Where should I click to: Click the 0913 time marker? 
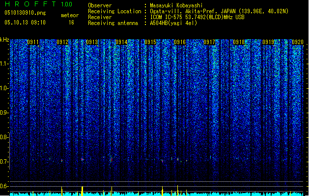[x=92, y=42]
